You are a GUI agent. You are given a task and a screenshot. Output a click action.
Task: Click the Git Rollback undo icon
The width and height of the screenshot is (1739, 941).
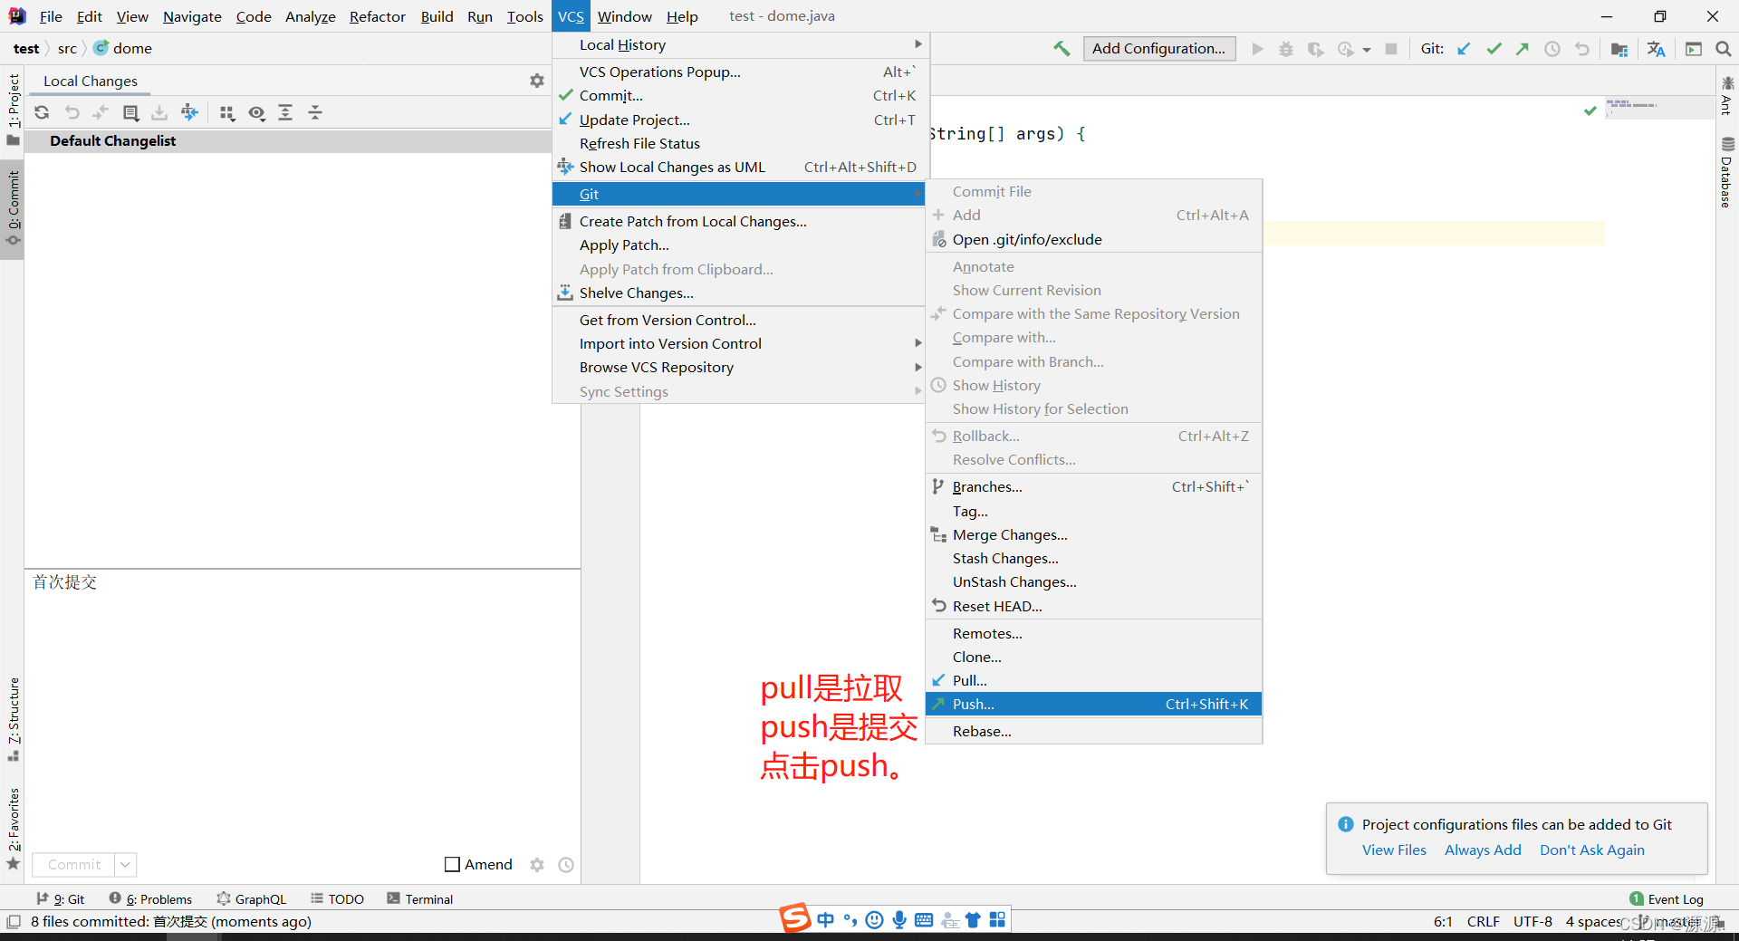1582,49
